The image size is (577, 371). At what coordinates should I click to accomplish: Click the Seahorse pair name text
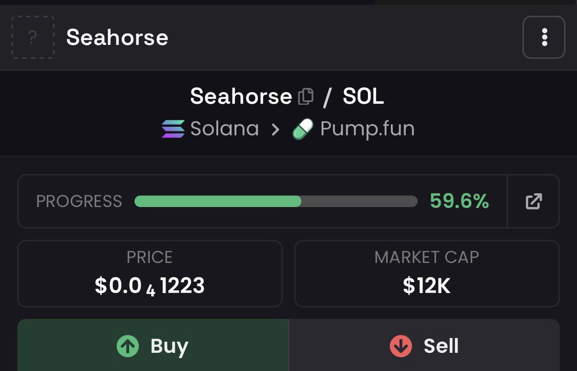[241, 97]
